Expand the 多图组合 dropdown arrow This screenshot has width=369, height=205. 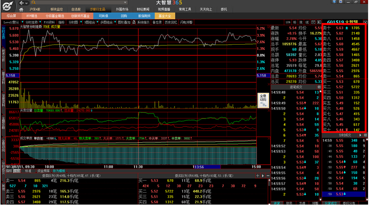point(115,22)
